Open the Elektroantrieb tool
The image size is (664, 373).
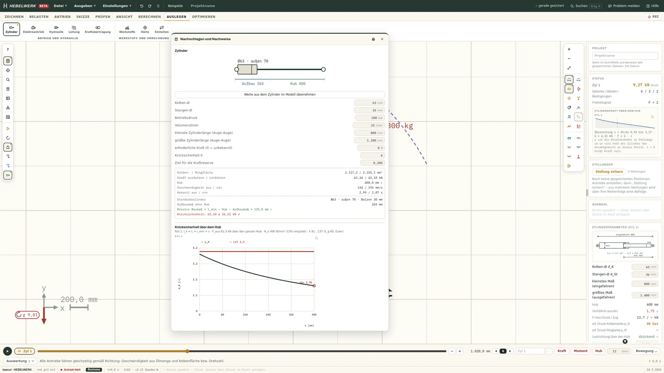click(x=34, y=29)
